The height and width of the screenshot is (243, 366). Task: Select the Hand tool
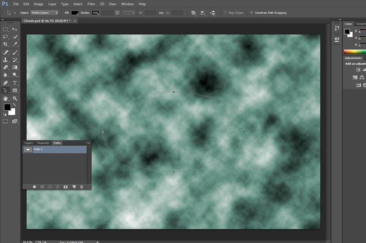tap(5, 99)
